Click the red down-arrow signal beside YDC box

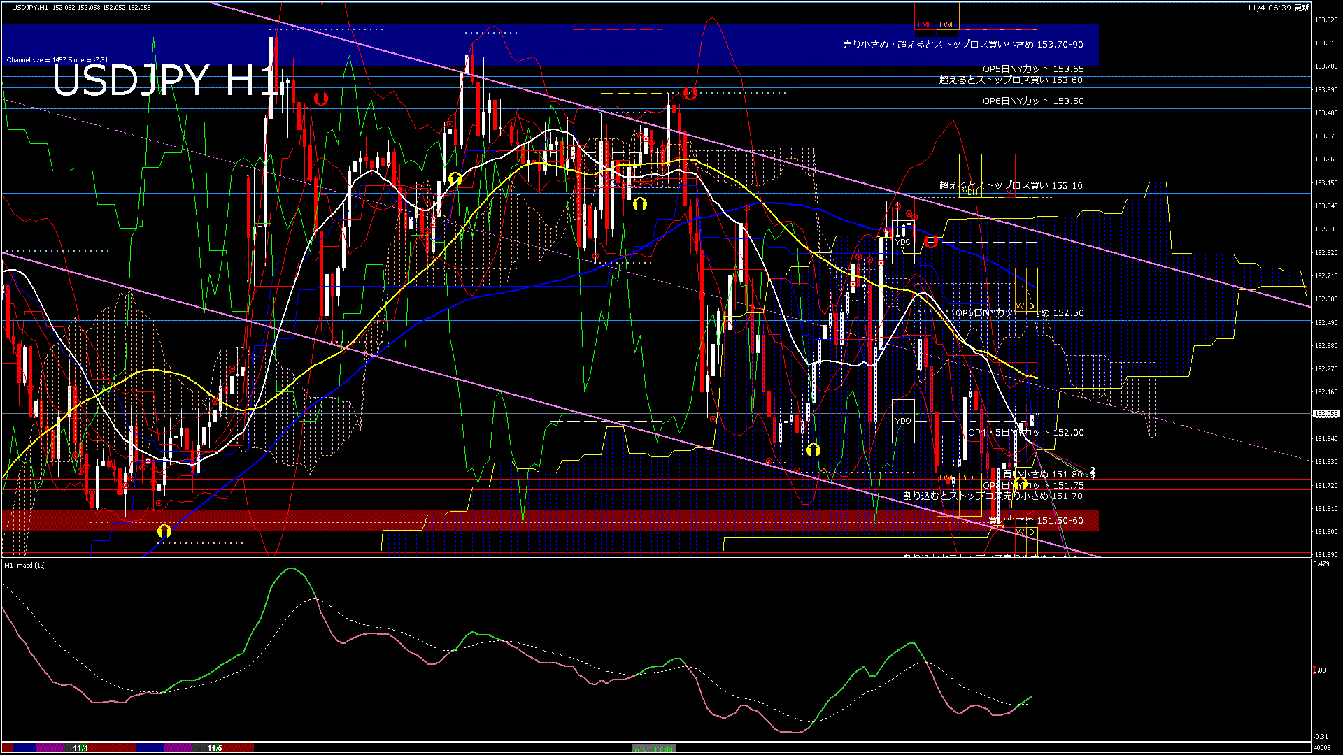point(931,241)
